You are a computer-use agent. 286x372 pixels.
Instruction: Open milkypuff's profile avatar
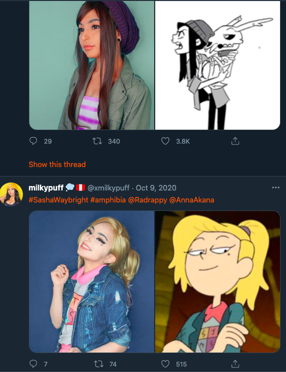[11, 194]
